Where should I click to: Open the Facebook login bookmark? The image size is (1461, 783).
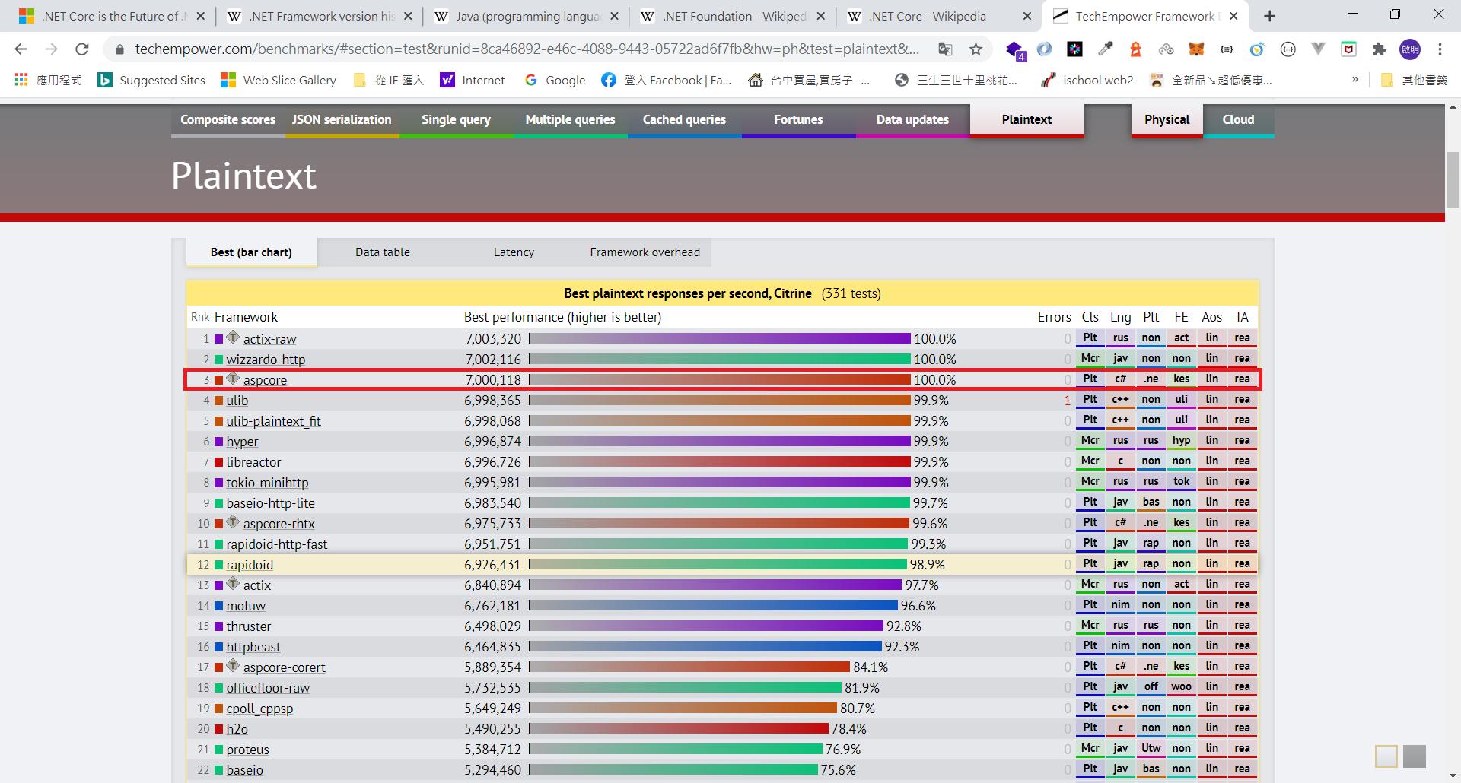(667, 80)
